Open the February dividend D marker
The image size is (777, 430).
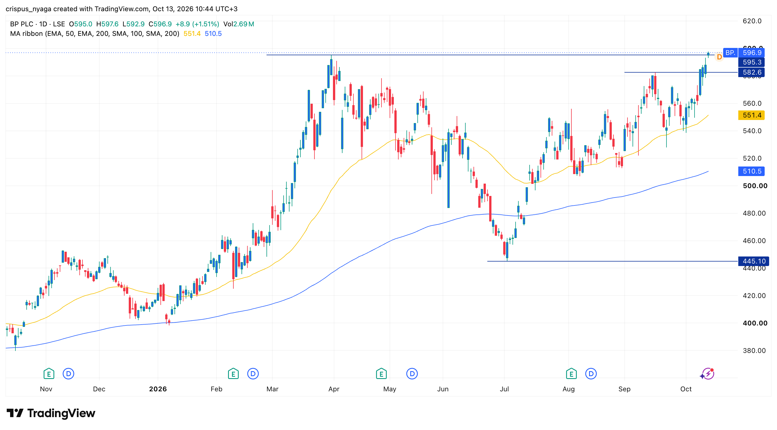(x=253, y=374)
